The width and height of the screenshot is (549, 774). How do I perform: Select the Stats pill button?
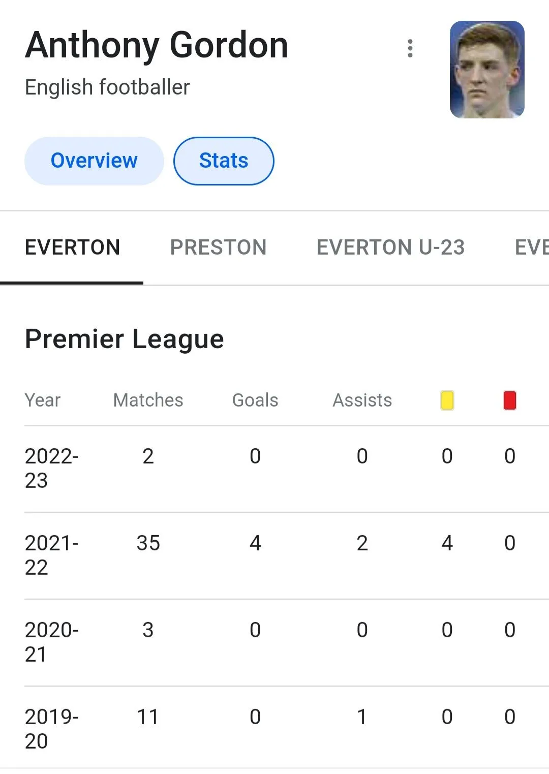pyautogui.click(x=224, y=161)
